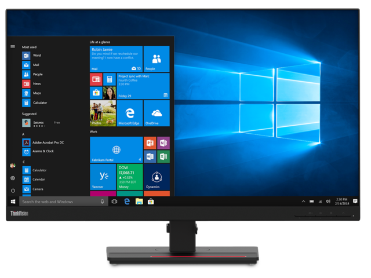Open the OneDrive tile
Screen dimensions: 371x278
(x=156, y=113)
